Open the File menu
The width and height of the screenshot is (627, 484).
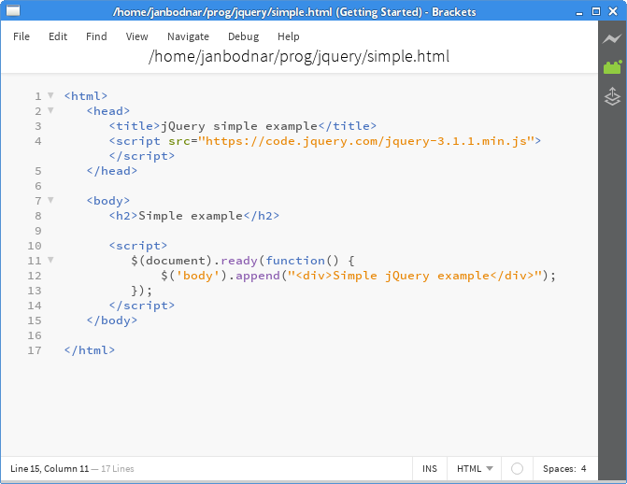coord(21,36)
